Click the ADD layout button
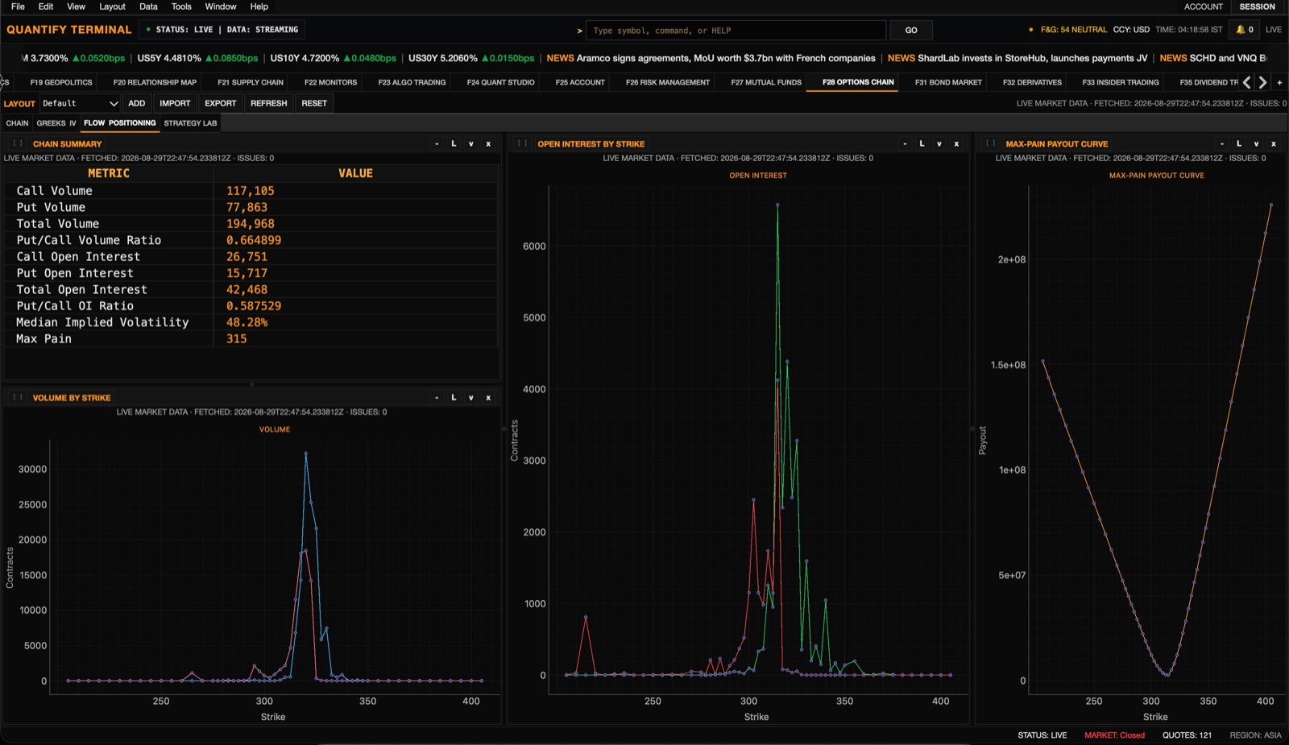 (x=137, y=103)
